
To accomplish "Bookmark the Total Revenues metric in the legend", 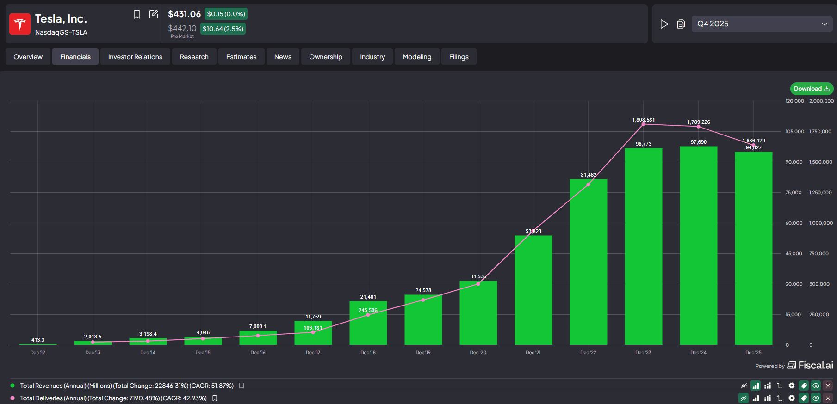I will (x=242, y=386).
